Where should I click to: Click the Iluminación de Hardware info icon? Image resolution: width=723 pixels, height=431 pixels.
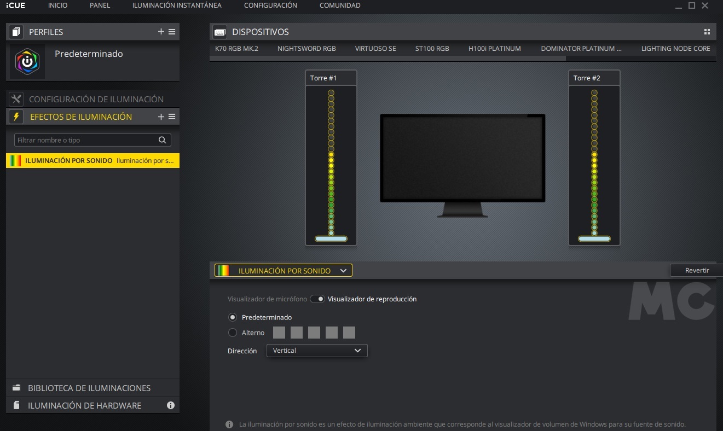pos(170,405)
